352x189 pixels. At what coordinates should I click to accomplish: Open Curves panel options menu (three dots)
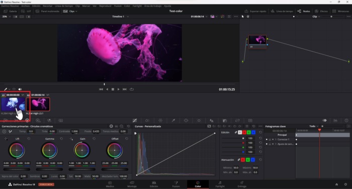[x=260, y=126]
